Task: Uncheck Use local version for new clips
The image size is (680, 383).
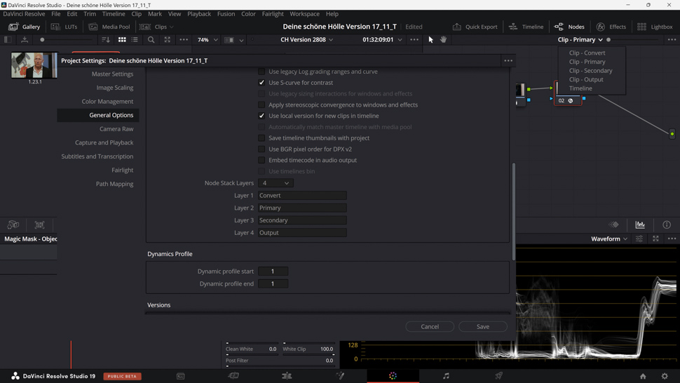Action: [261, 116]
